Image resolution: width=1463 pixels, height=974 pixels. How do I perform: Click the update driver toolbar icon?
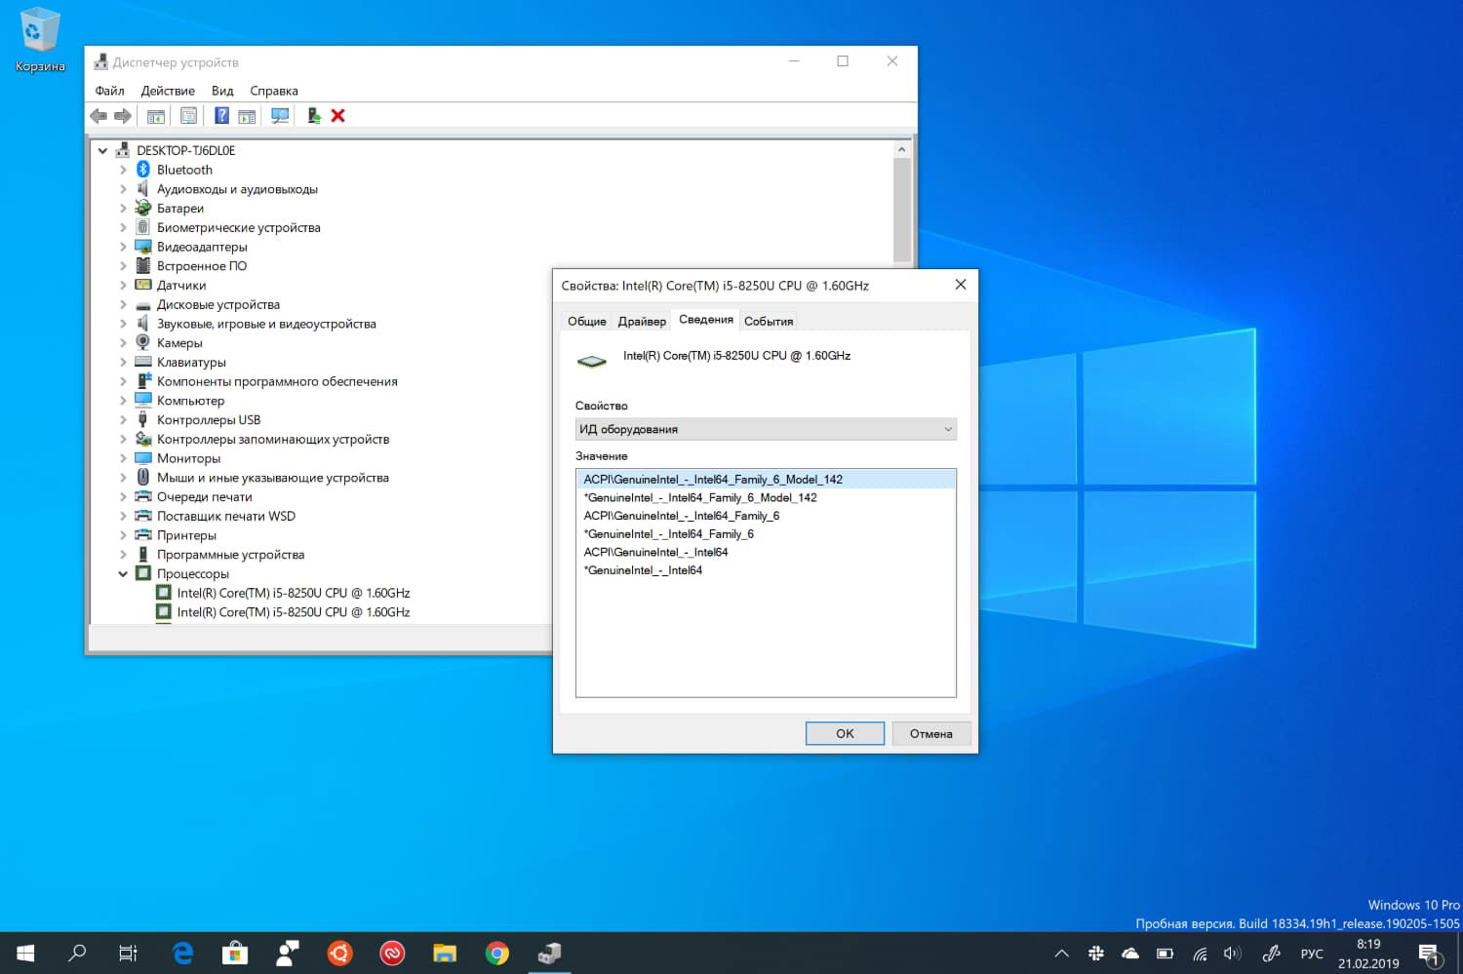313,116
